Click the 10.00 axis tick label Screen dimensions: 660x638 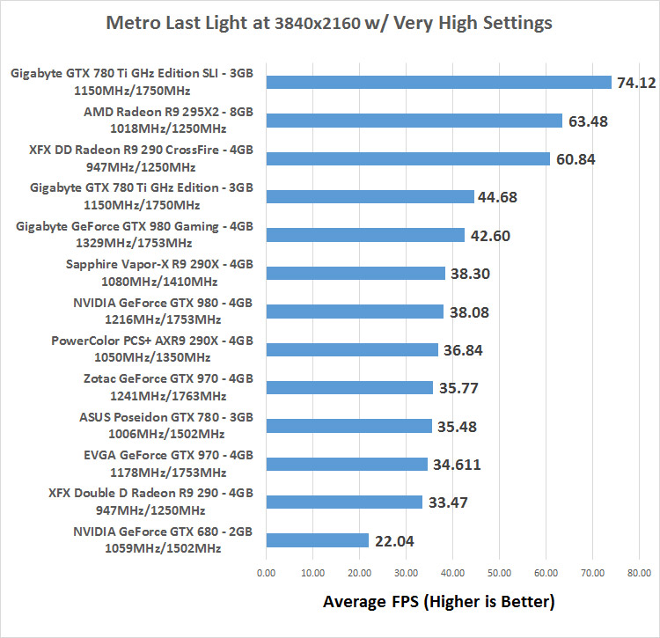[312, 573]
